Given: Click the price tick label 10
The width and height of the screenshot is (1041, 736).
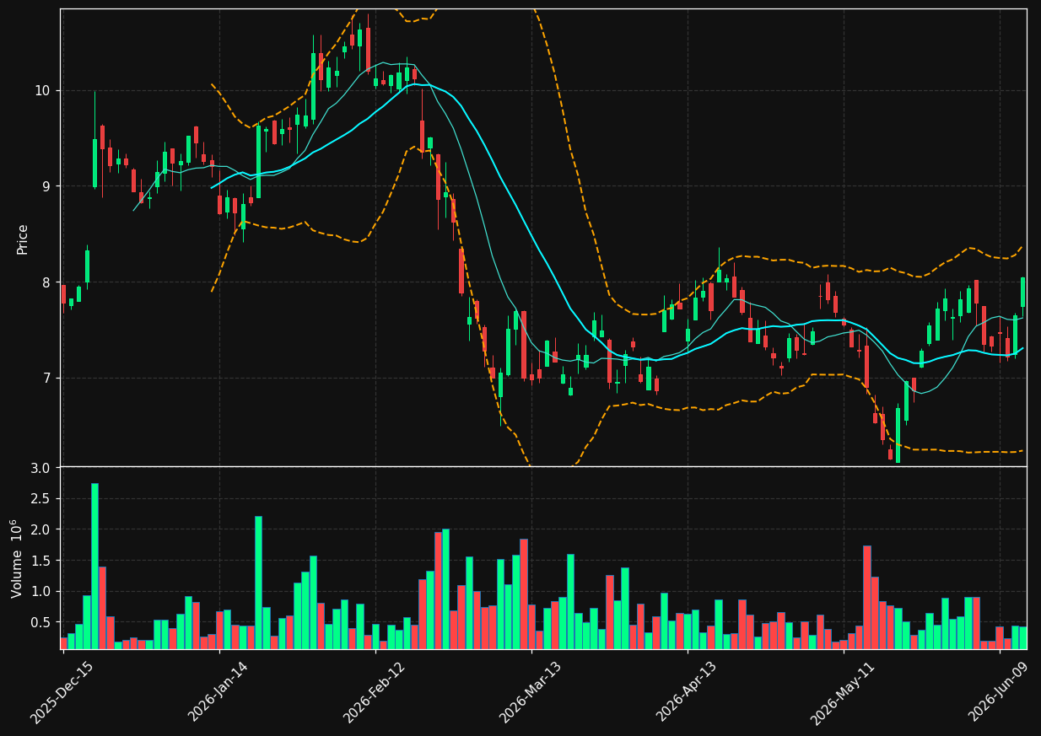Looking at the screenshot, I should [43, 90].
